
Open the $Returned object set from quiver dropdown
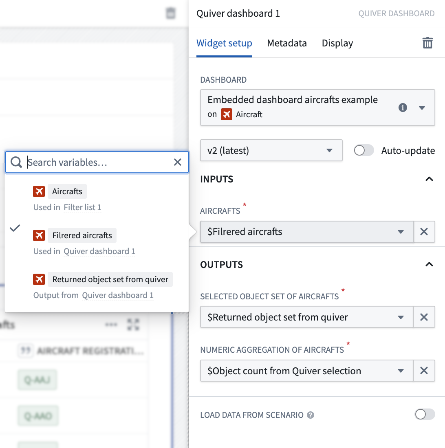307,317
